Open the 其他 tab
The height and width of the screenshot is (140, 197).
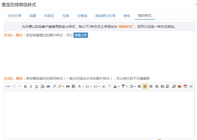127,16
